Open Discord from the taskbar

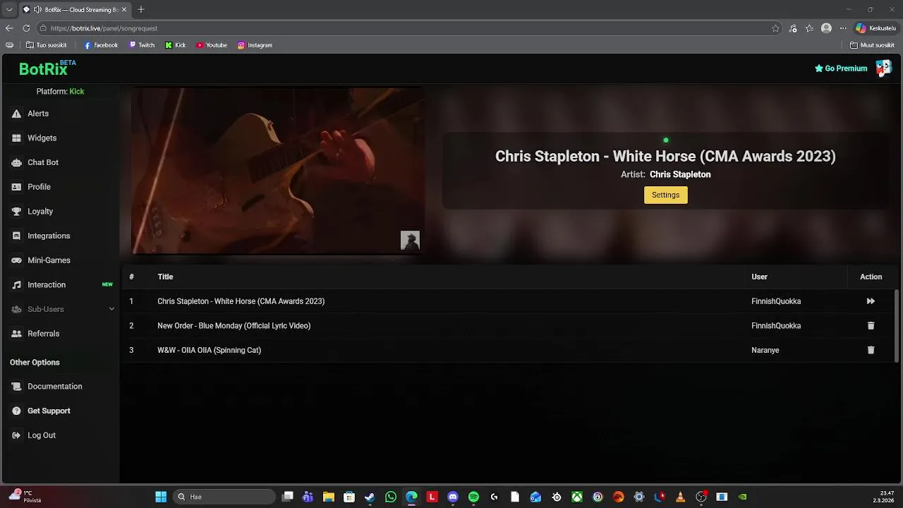(453, 497)
